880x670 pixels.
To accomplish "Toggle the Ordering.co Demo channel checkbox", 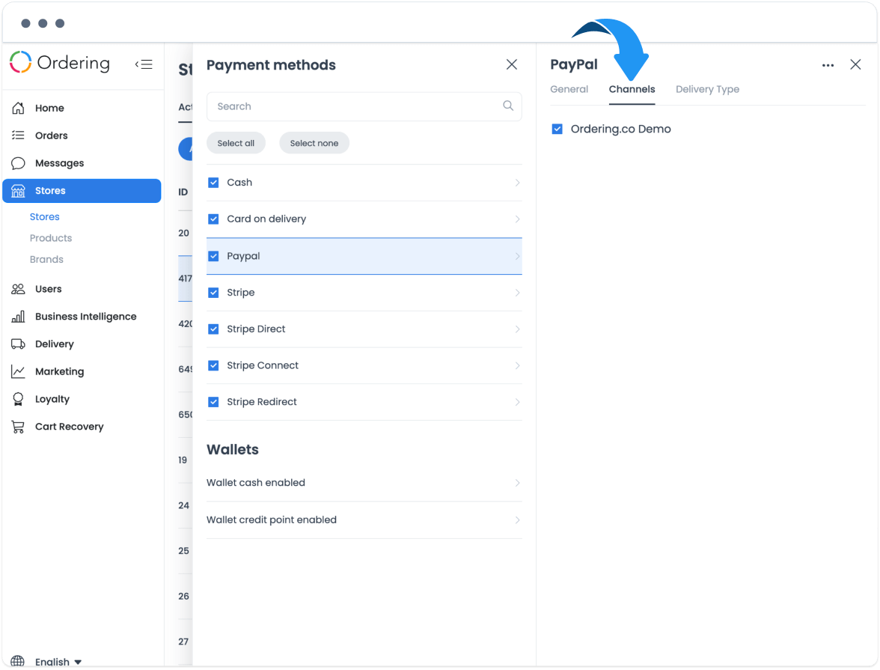I will [x=557, y=130].
